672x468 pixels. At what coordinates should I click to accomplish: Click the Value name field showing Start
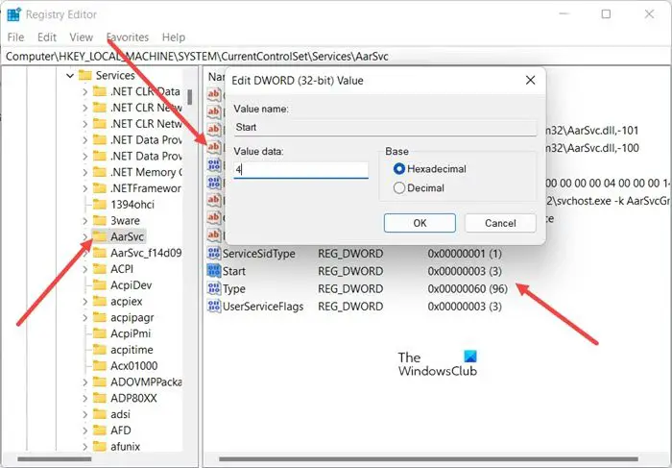[x=385, y=127]
